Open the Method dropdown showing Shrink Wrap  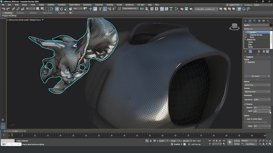pyautogui.click(x=257, y=85)
